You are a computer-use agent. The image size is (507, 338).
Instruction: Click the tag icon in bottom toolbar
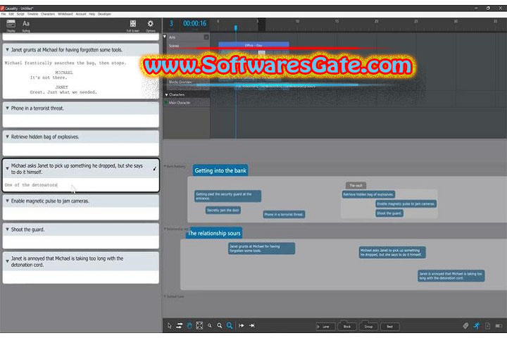pyautogui.click(x=465, y=326)
